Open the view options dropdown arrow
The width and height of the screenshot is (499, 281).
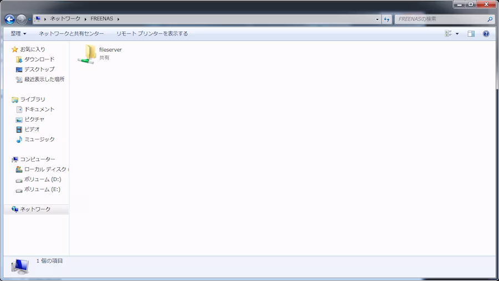tap(457, 34)
